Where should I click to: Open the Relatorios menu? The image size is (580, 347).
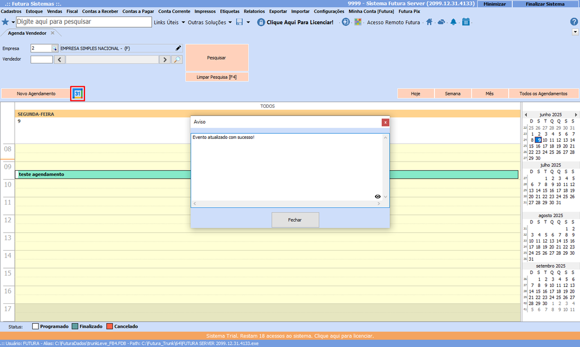coord(254,11)
